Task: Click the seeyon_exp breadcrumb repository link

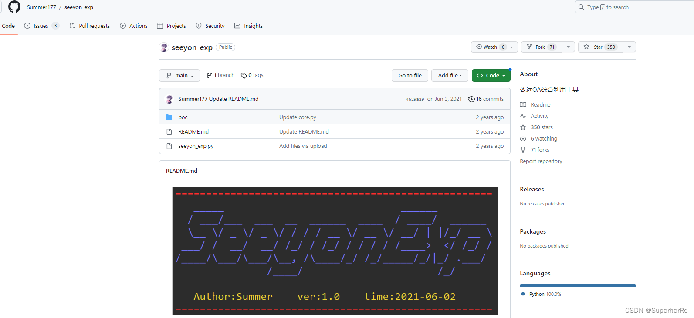Action: click(79, 7)
